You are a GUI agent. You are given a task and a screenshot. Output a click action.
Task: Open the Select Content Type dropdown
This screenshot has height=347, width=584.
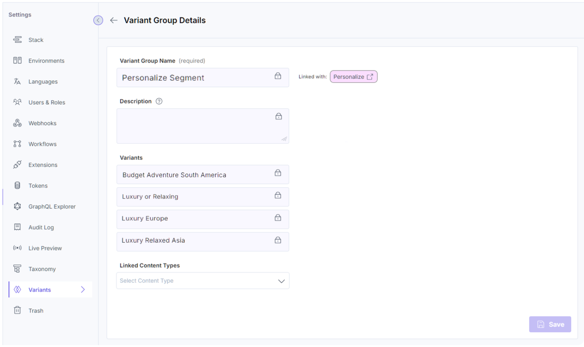coord(203,281)
